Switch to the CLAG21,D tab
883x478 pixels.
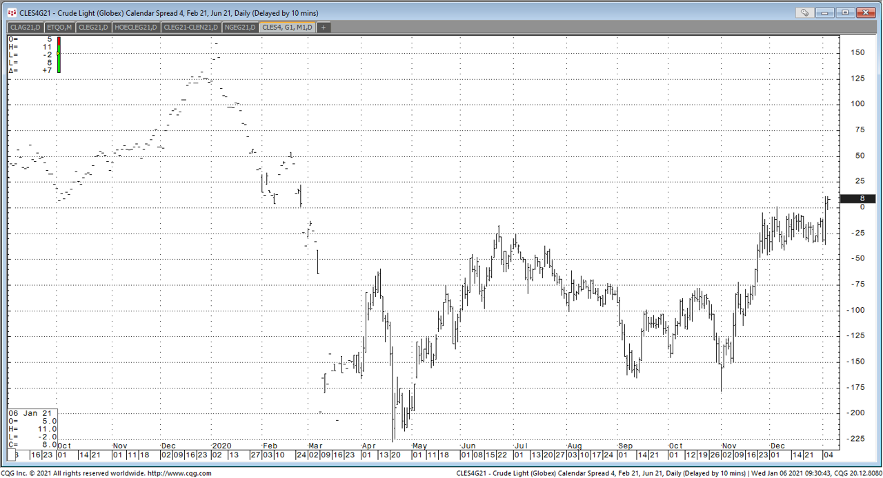pyautogui.click(x=24, y=28)
